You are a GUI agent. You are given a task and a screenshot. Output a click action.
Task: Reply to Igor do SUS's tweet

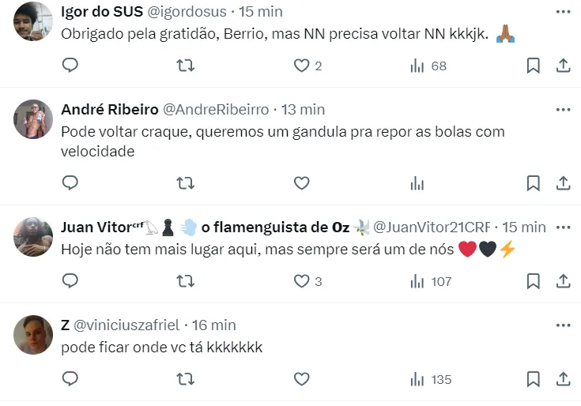[x=70, y=66]
